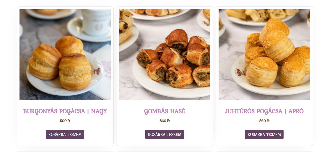Click the GOMBÁS HASÉ title link
Screen dimensions: 328x152
(165, 111)
